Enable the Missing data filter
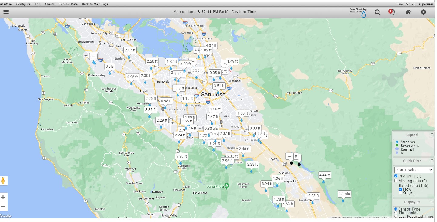This screenshot has height=222, width=437. 396,181
